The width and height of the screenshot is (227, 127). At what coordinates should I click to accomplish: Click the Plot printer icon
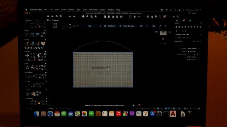(83, 17)
